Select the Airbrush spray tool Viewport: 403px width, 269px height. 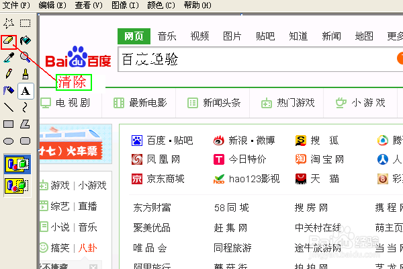pyautogui.click(x=9, y=91)
